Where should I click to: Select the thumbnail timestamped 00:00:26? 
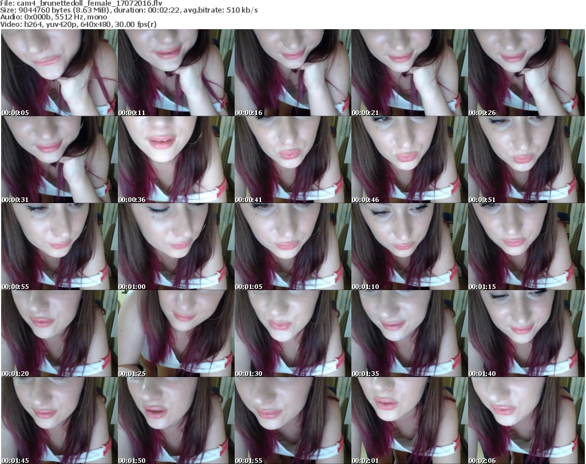click(x=526, y=73)
